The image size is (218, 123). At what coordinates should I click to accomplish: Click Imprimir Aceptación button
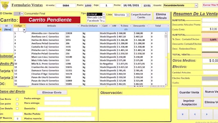189,103
